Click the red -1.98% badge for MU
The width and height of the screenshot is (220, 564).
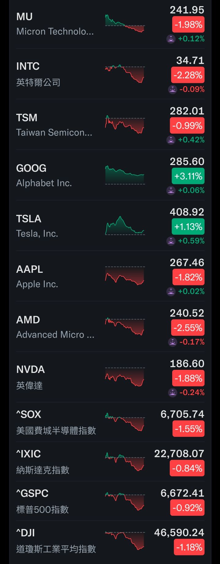point(188,25)
